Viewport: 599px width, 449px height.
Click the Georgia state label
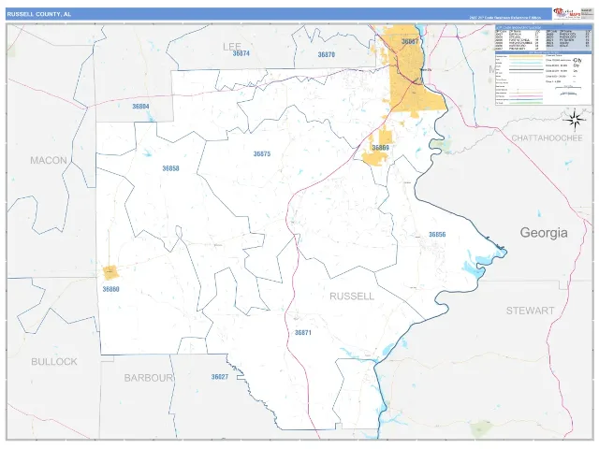[x=544, y=233]
